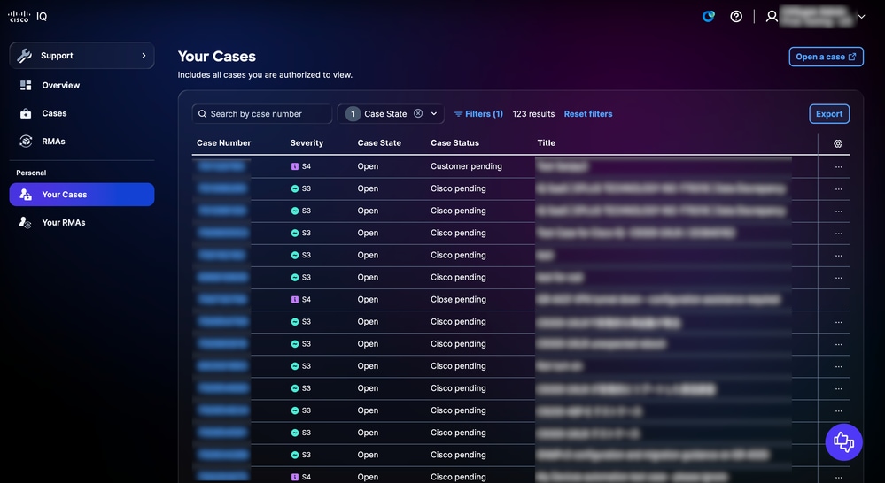Expand the account menu chevron
Image resolution: width=885 pixels, height=483 pixels.
[x=861, y=16]
